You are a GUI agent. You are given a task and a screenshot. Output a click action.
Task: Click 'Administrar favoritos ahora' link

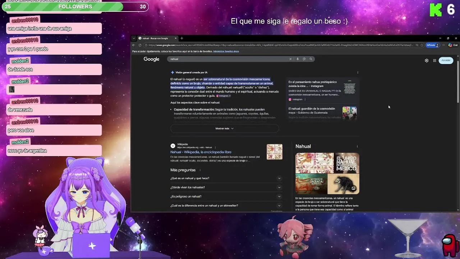point(226,51)
